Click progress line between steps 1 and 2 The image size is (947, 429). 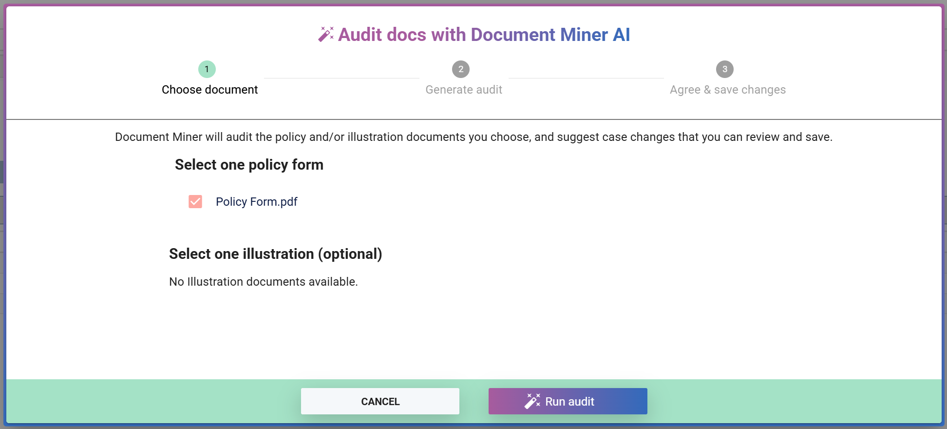point(341,78)
